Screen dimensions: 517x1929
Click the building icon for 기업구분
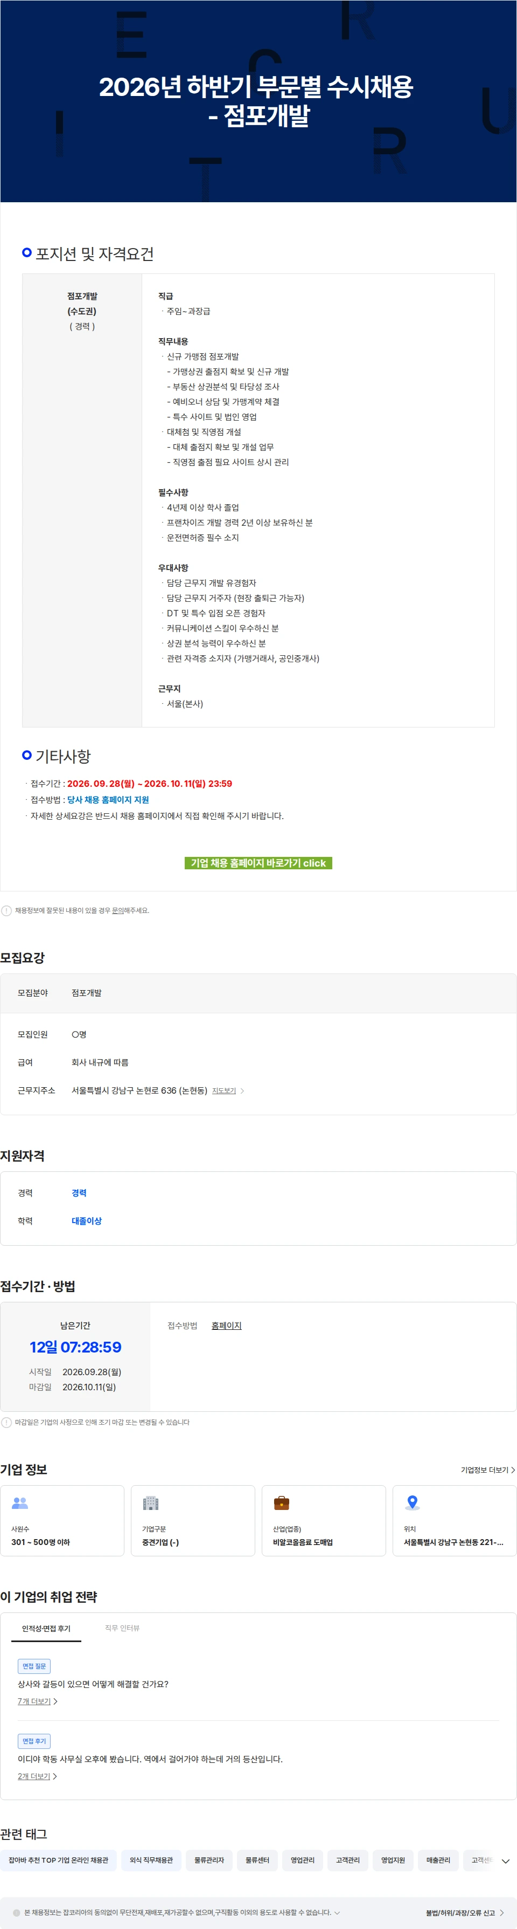point(151,1502)
